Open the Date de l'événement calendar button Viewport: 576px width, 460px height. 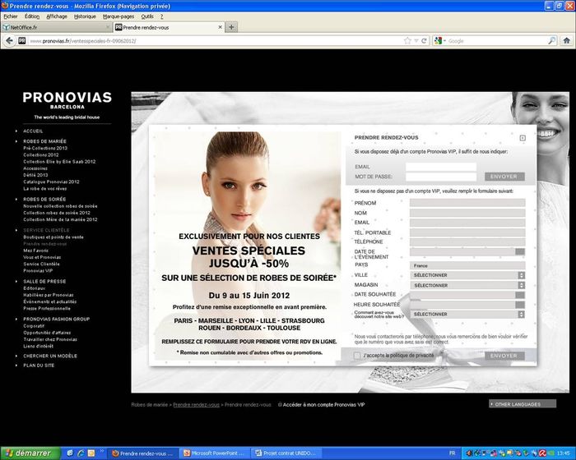pyautogui.click(x=520, y=251)
